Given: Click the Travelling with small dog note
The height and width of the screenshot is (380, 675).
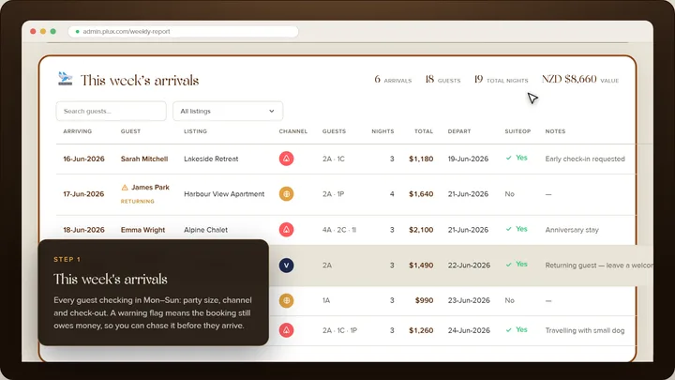Looking at the screenshot, I should pos(585,331).
